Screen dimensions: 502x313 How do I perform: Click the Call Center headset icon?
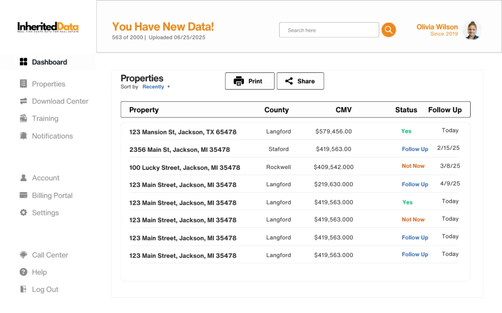coord(23,255)
